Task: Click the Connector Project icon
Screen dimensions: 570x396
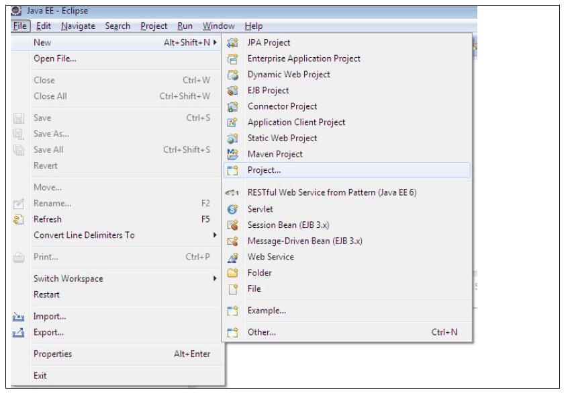Action: [232, 106]
